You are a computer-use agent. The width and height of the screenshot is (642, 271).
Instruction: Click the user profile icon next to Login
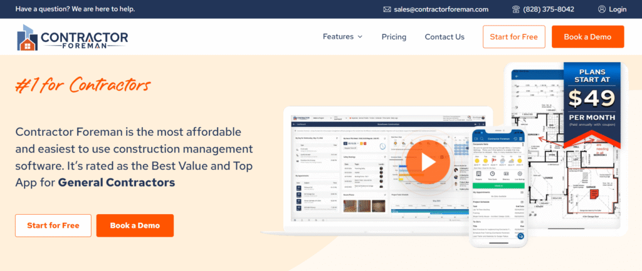(x=602, y=9)
